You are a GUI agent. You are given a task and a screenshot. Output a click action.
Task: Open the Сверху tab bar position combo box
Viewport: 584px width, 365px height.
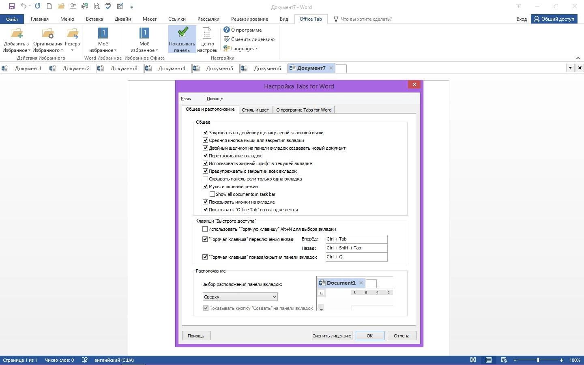(x=240, y=297)
